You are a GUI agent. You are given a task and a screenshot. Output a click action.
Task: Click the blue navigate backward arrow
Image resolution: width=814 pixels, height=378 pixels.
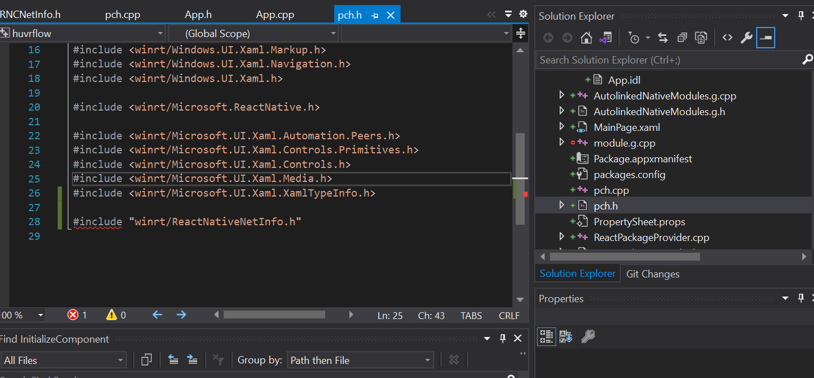coord(157,315)
